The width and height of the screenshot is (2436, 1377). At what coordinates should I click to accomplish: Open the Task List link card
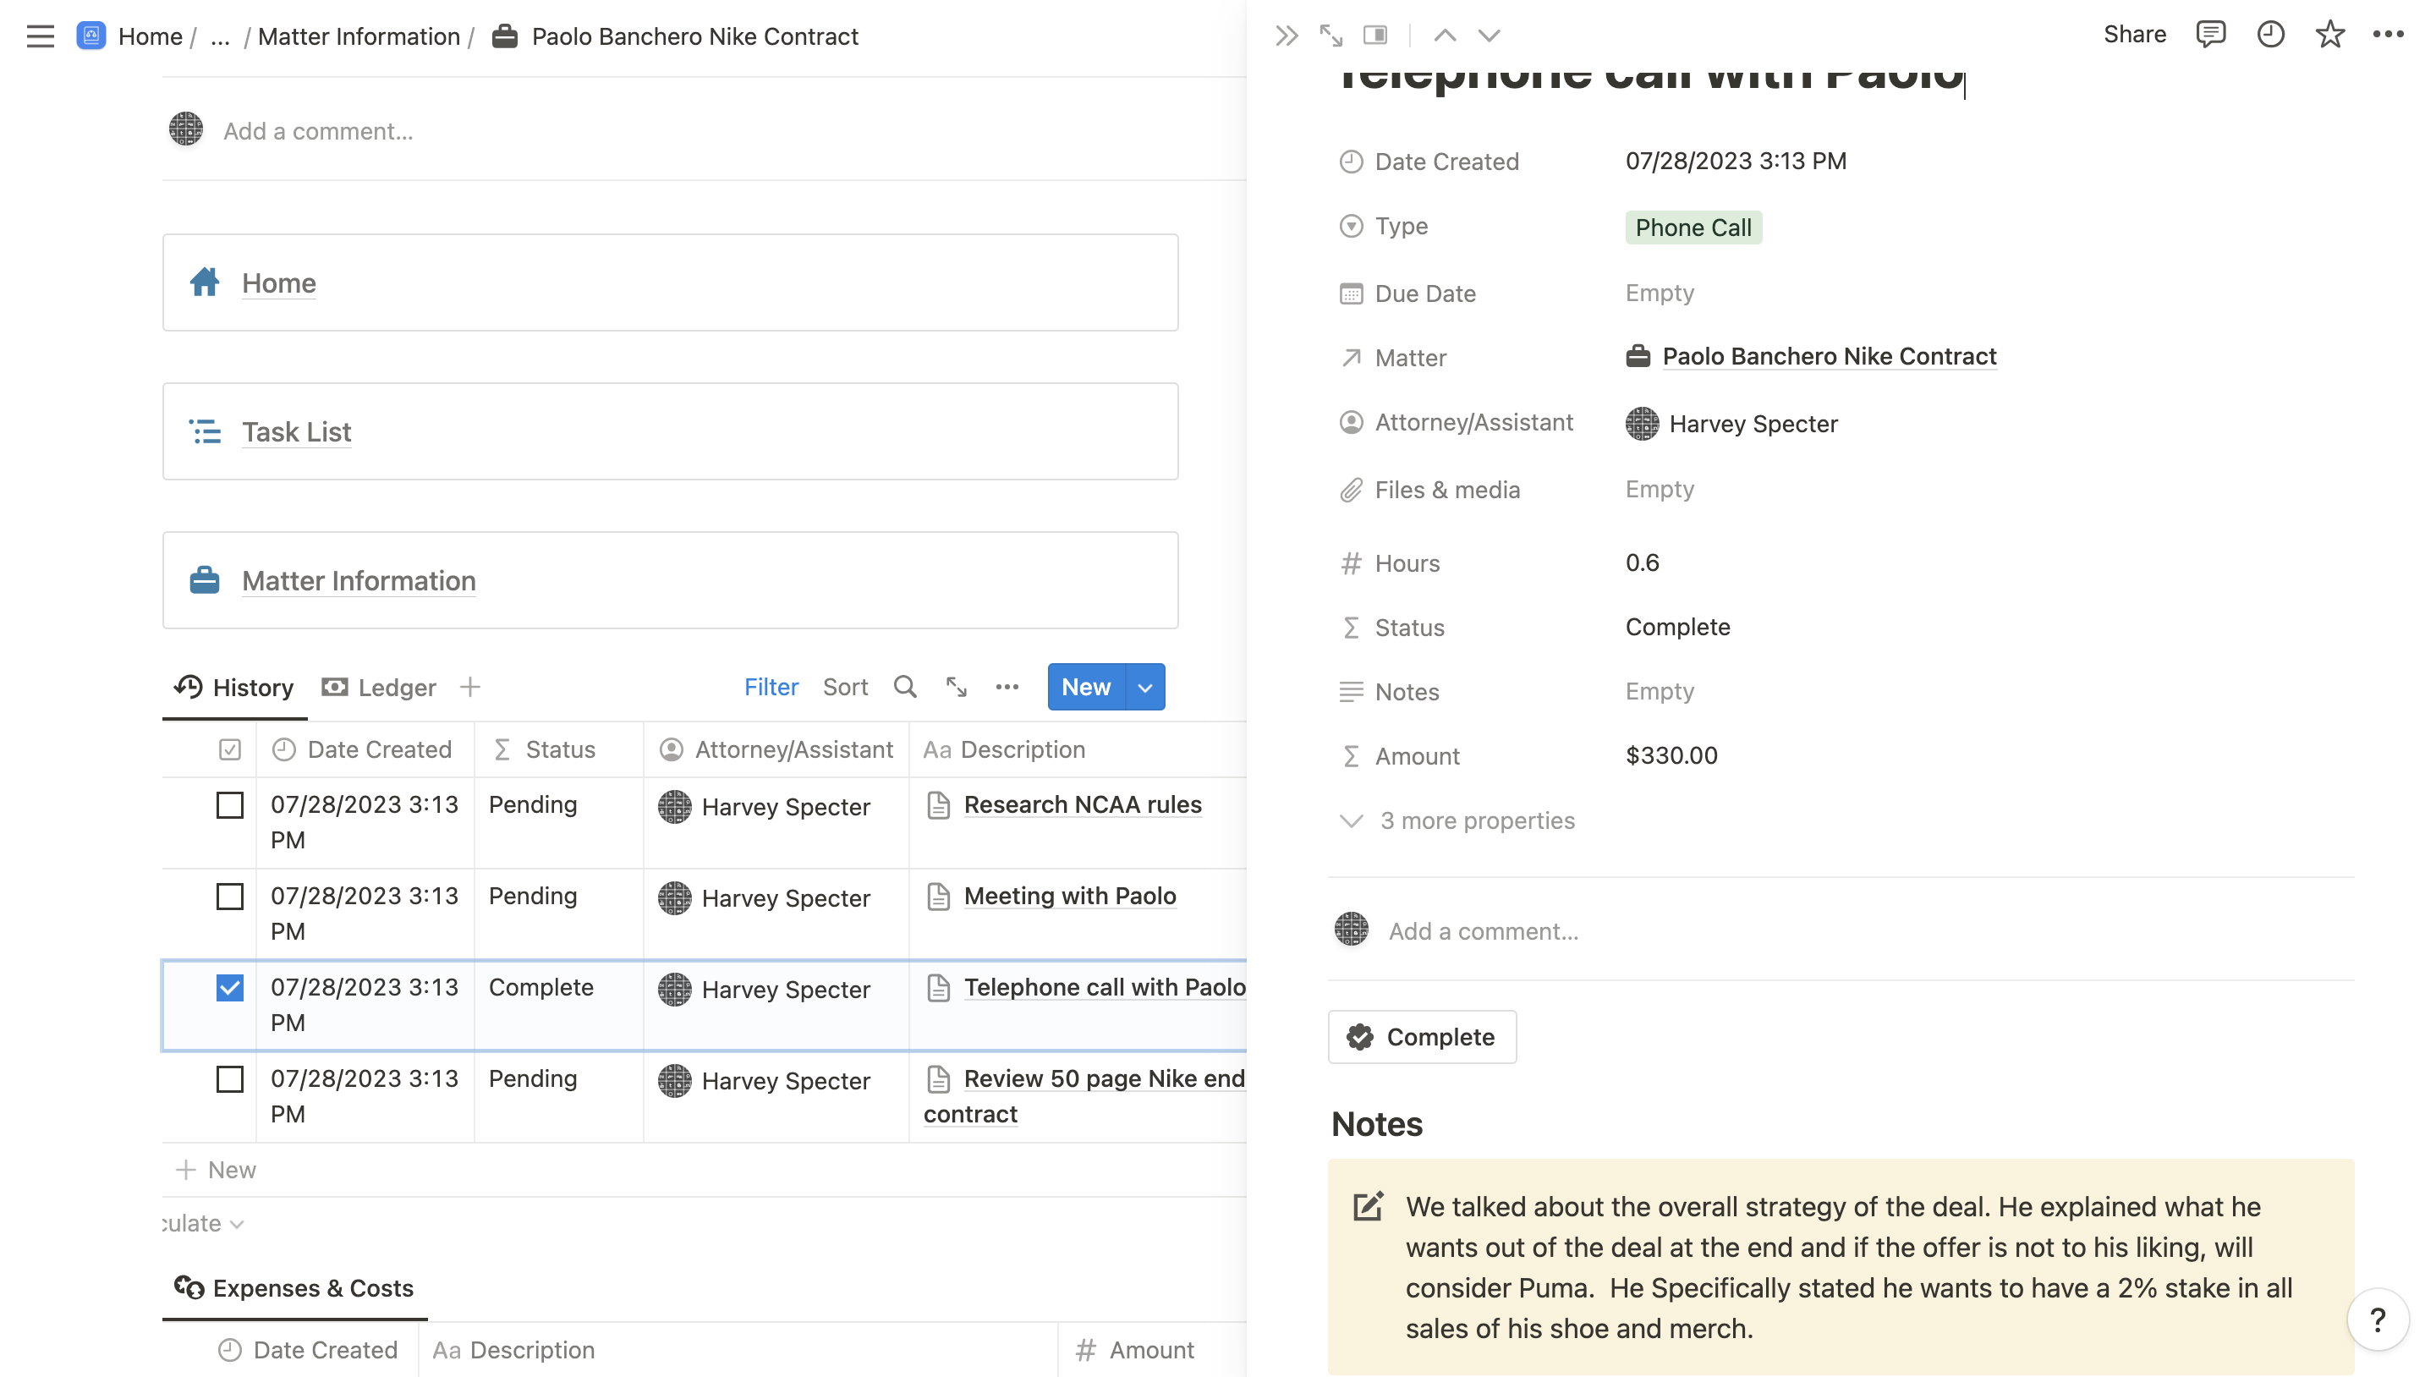coord(671,431)
